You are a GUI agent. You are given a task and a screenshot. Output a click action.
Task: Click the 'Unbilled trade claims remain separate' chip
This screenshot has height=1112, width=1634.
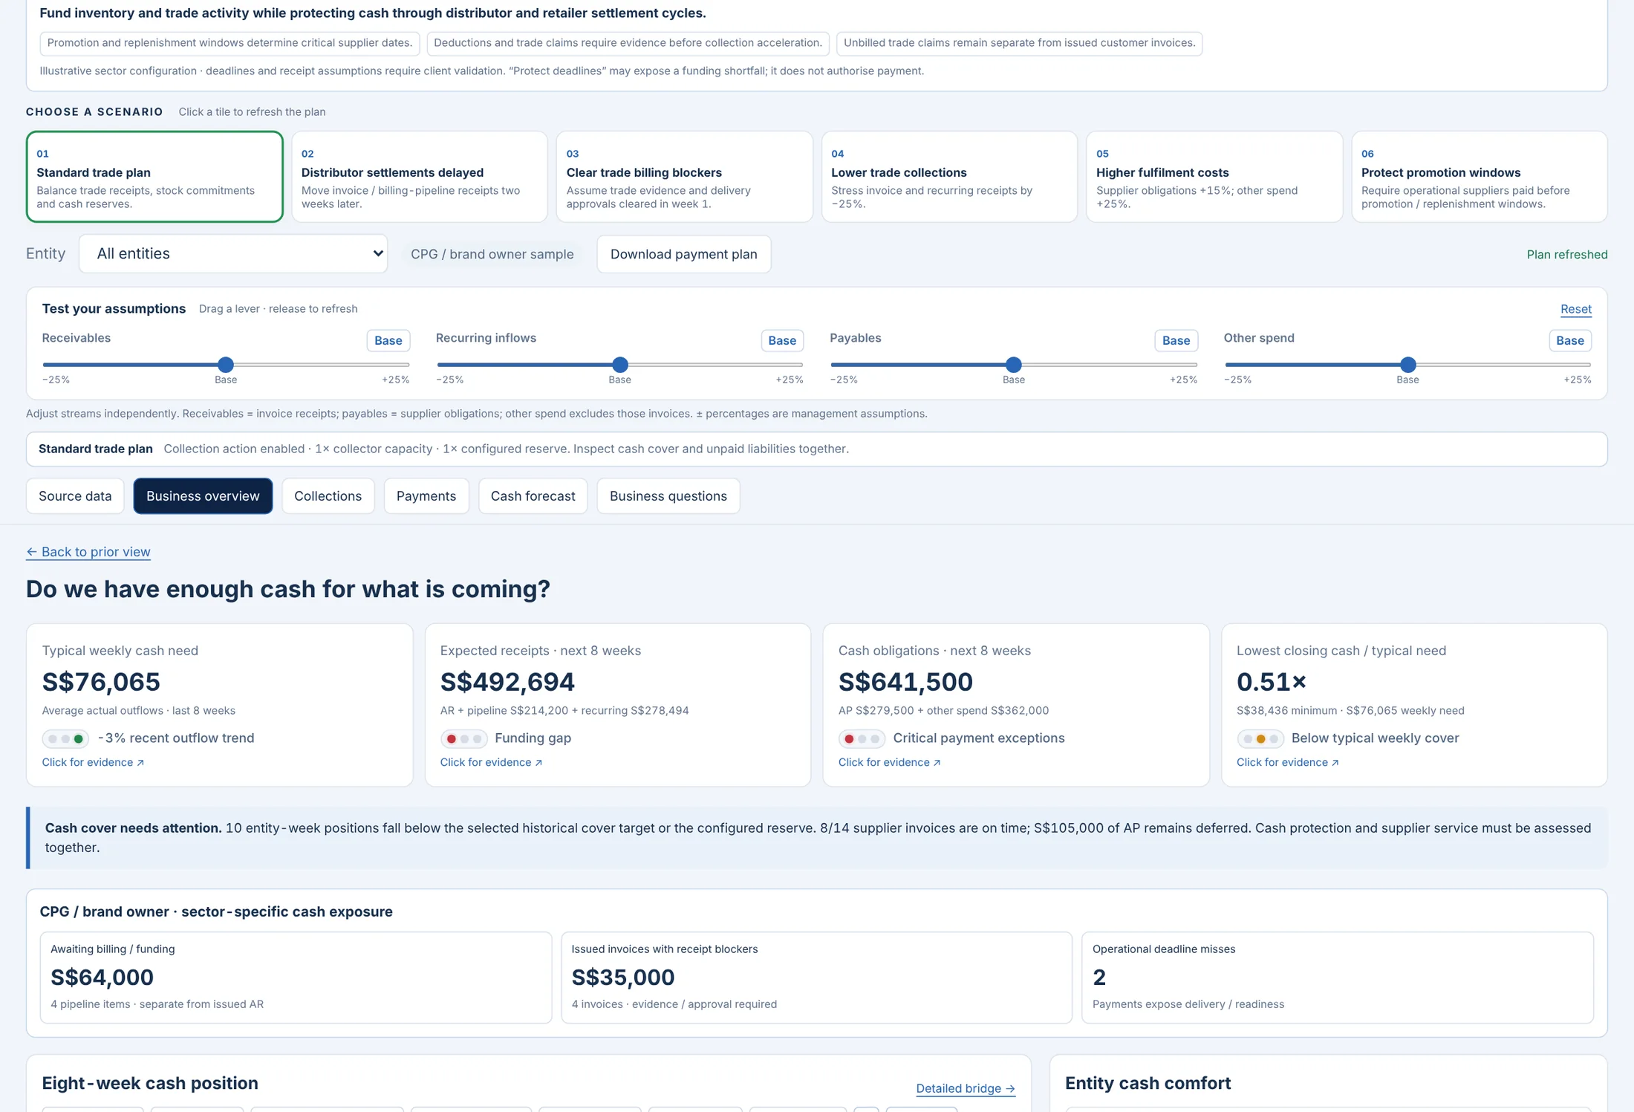coord(1019,43)
